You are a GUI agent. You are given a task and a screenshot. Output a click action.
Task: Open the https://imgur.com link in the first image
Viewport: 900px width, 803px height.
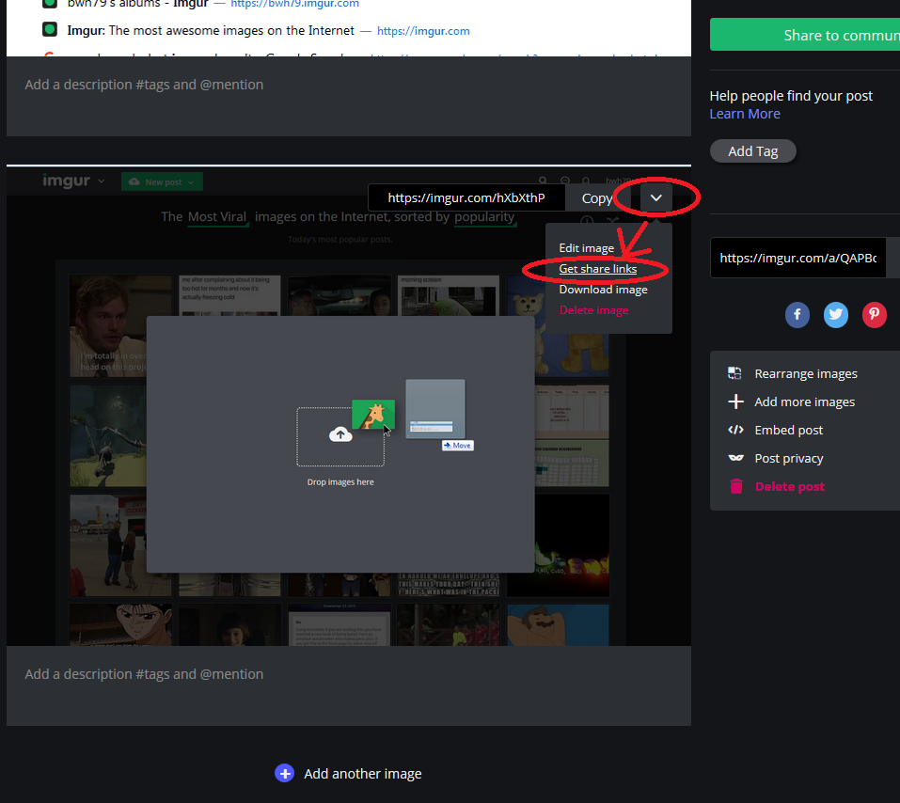(x=423, y=31)
